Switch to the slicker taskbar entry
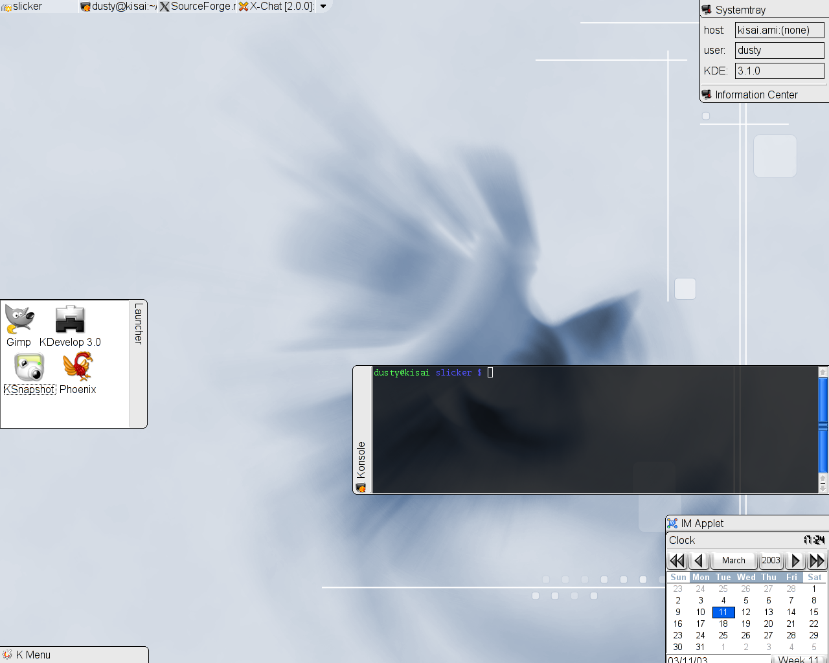The image size is (829, 663). click(x=39, y=6)
